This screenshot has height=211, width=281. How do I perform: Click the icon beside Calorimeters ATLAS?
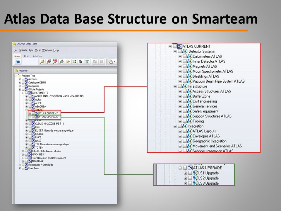pos(190,56)
